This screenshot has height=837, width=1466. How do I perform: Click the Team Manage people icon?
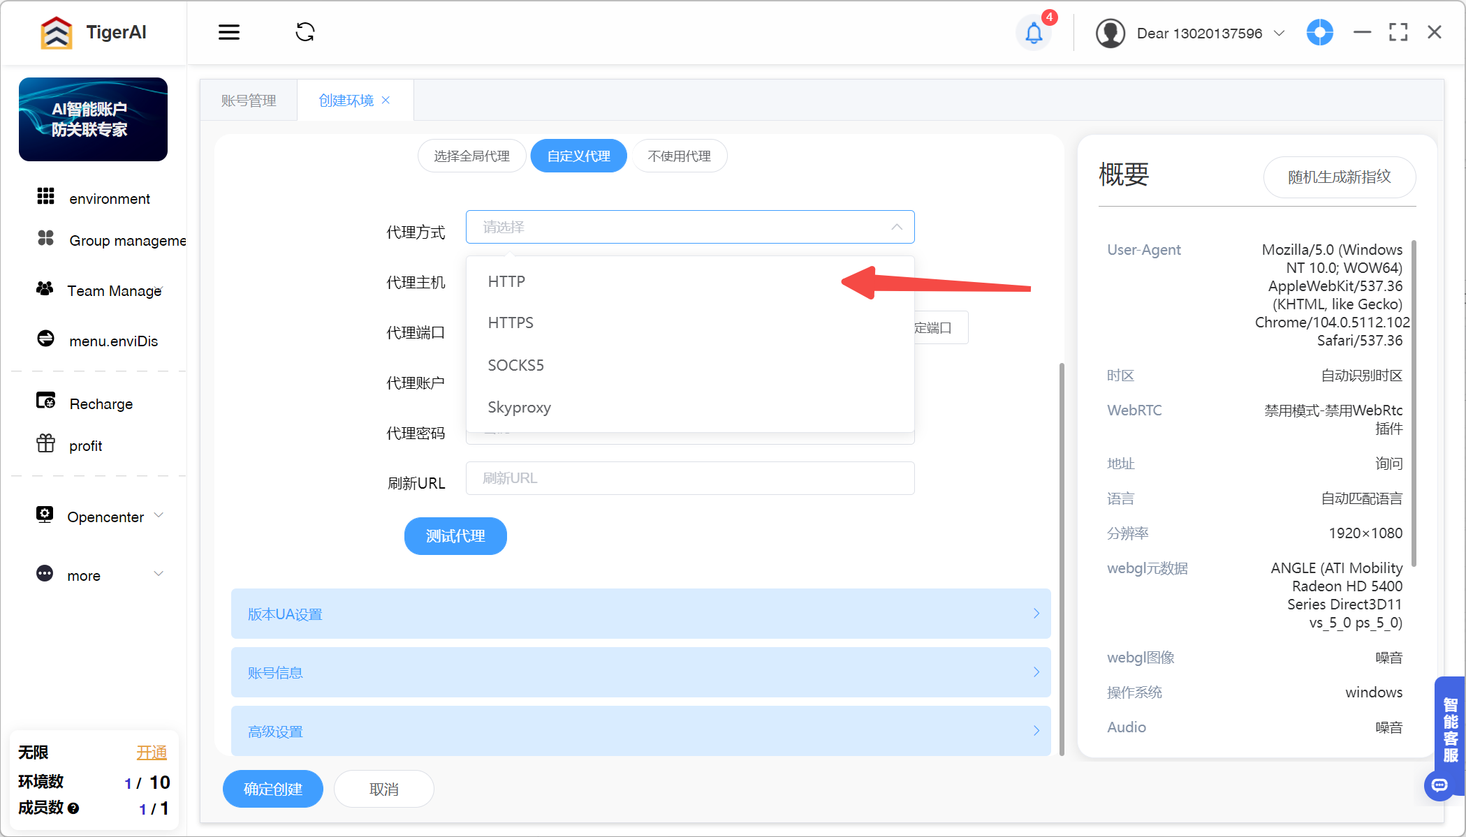pyautogui.click(x=45, y=288)
